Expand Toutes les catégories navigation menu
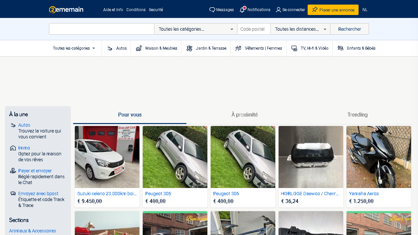This screenshot has width=418, height=235. (74, 48)
